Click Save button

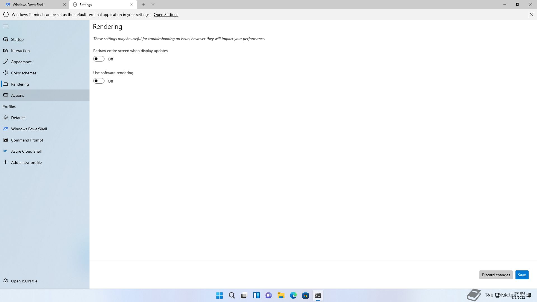tap(522, 275)
